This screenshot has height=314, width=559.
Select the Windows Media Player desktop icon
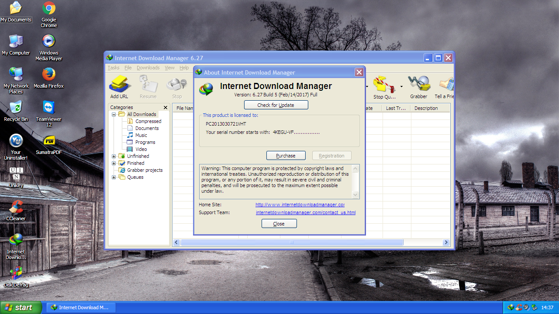[49, 48]
